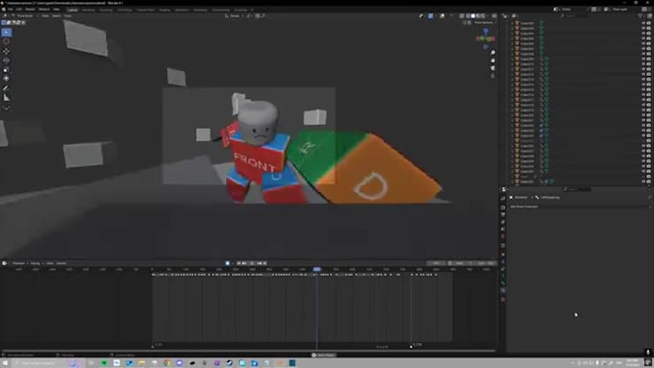
Task: Click the viewport zoom icon
Action: [x=493, y=53]
